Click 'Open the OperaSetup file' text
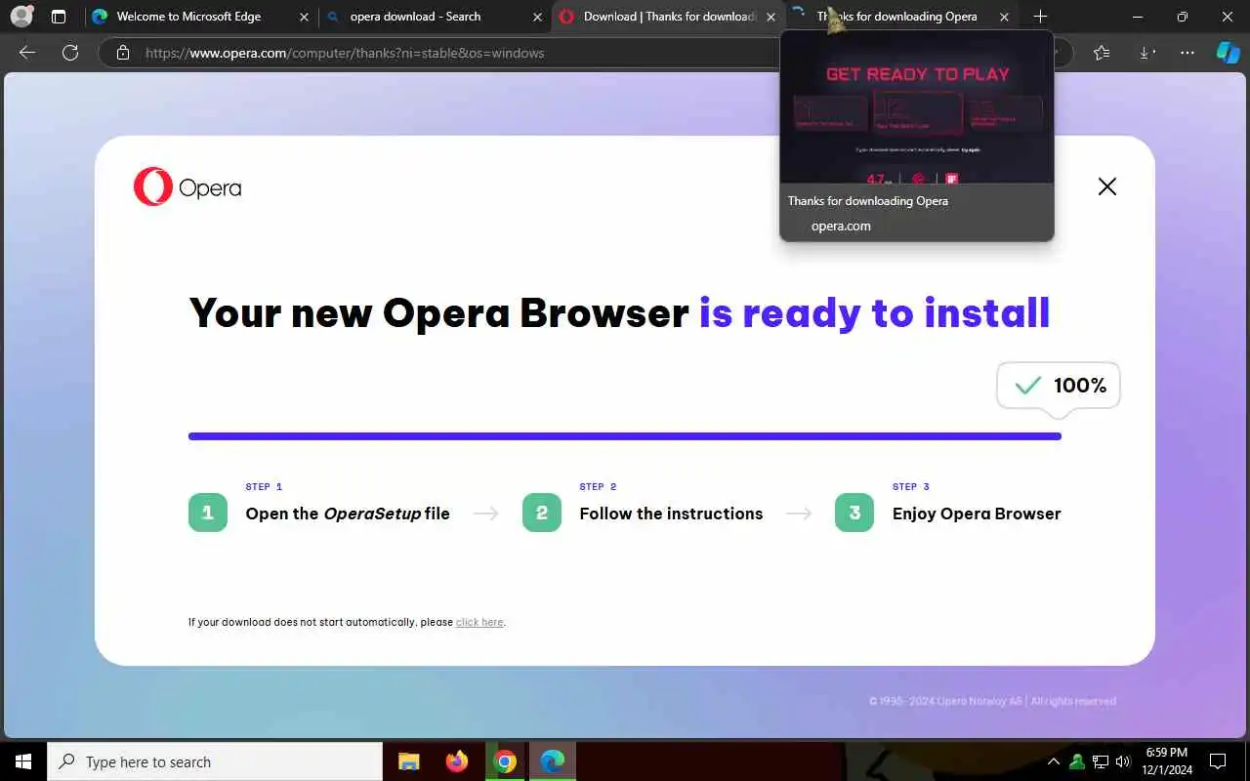The image size is (1250, 781). (x=348, y=514)
